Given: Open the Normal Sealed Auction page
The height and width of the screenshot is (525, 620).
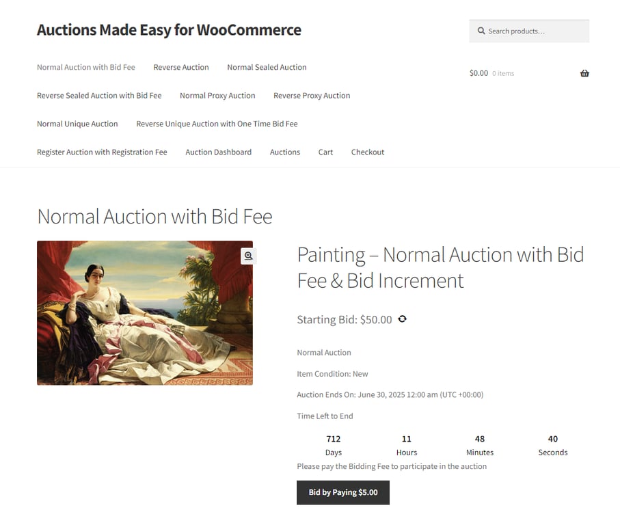Looking at the screenshot, I should coord(267,67).
